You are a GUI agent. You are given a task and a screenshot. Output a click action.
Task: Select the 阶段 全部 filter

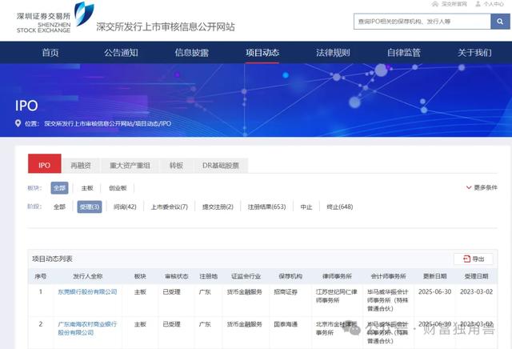pyautogui.click(x=59, y=207)
